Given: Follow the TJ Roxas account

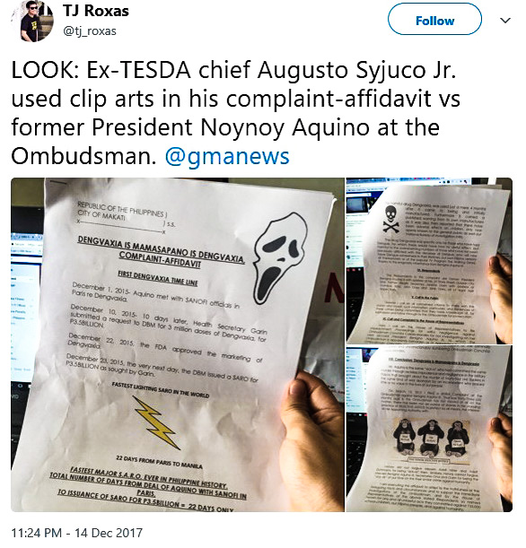Looking at the screenshot, I should (x=434, y=21).
